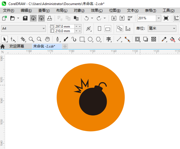The width and height of the screenshot is (180, 149).
Task: Open a file with folder icon
Action: point(12,18)
